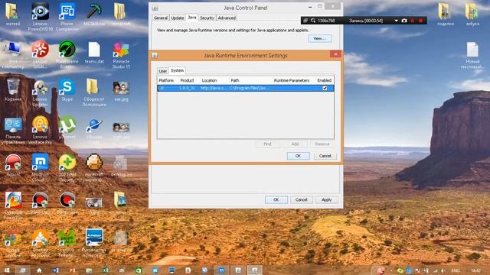This screenshot has height=275, width=490.
Task: Uncheck the Enabled checkbox for Java 1.8
Action: 325,89
